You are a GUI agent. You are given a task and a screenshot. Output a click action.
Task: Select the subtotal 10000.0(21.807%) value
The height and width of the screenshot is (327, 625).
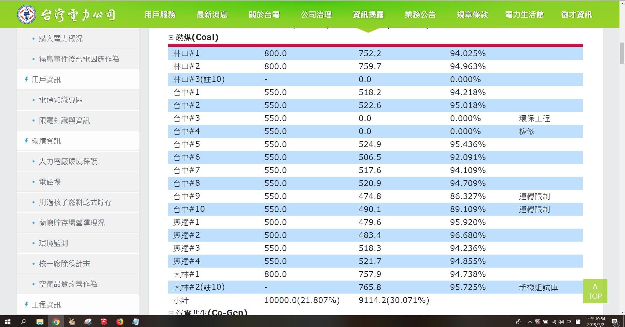(x=302, y=300)
